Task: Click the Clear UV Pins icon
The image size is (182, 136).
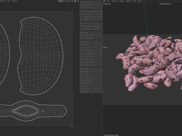Action: pos(81,8)
